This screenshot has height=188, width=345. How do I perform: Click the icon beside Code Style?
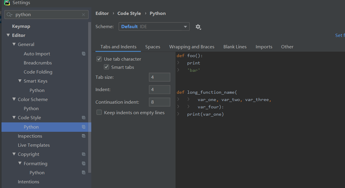[x=84, y=117]
